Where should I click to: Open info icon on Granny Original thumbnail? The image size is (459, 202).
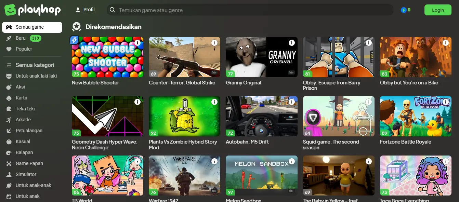[x=292, y=43]
